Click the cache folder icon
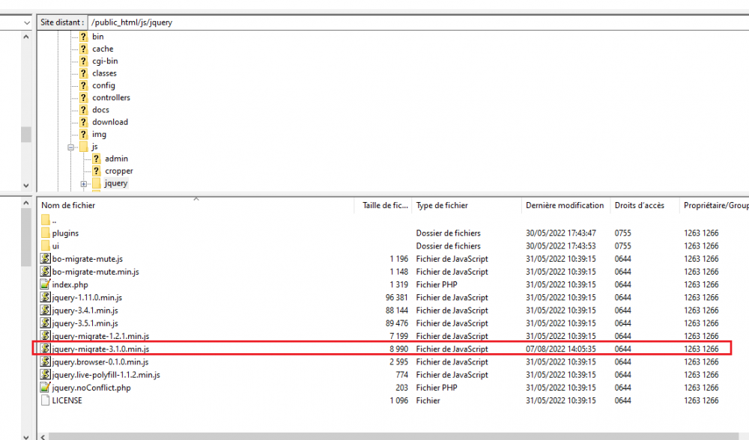 [x=84, y=49]
